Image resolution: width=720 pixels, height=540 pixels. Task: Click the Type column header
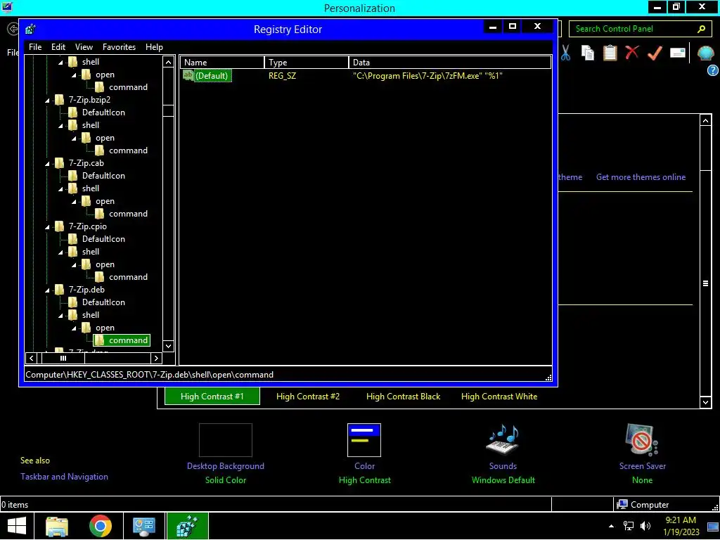click(307, 63)
